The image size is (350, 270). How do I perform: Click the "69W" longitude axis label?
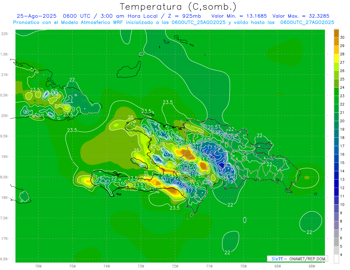point(277,266)
